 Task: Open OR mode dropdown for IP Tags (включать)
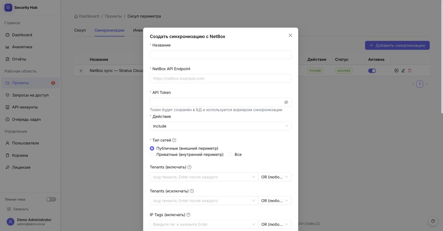(x=275, y=224)
